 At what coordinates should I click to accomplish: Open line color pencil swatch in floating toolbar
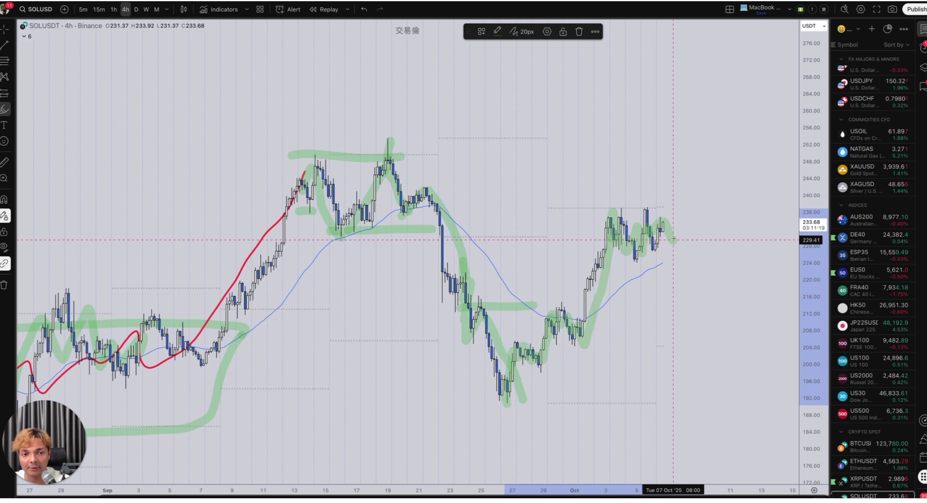[x=497, y=31]
